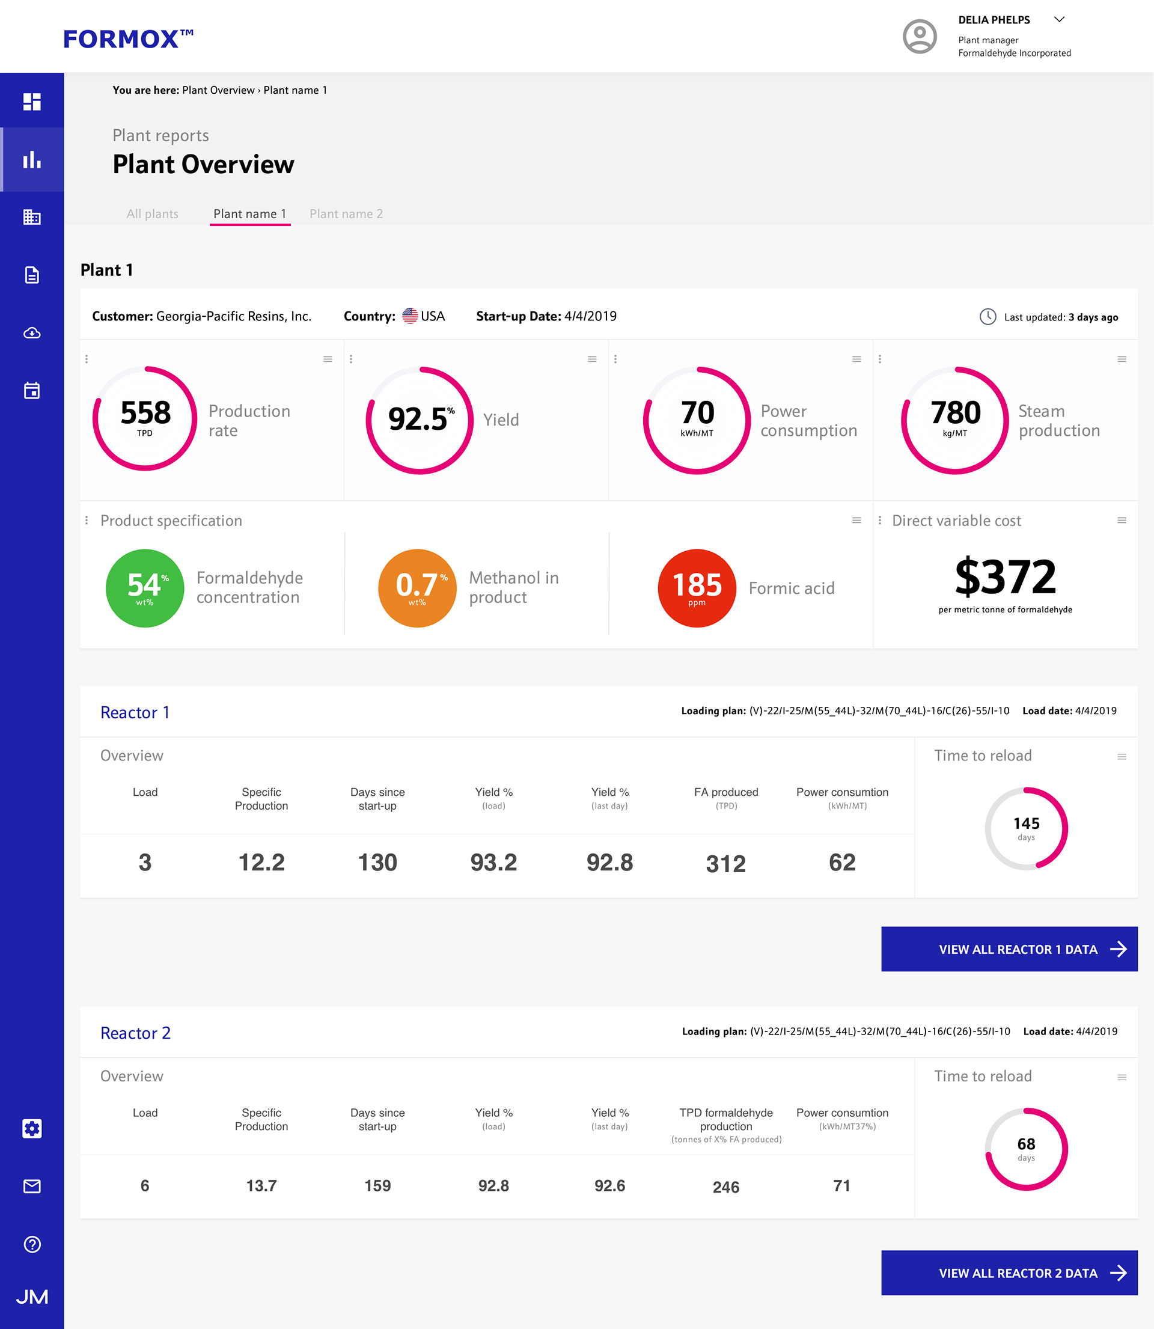
Task: Open the help question mark icon
Action: click(31, 1244)
